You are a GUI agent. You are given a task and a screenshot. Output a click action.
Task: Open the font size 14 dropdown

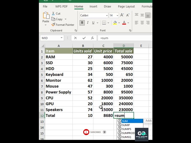pyautogui.click(x=117, y=15)
